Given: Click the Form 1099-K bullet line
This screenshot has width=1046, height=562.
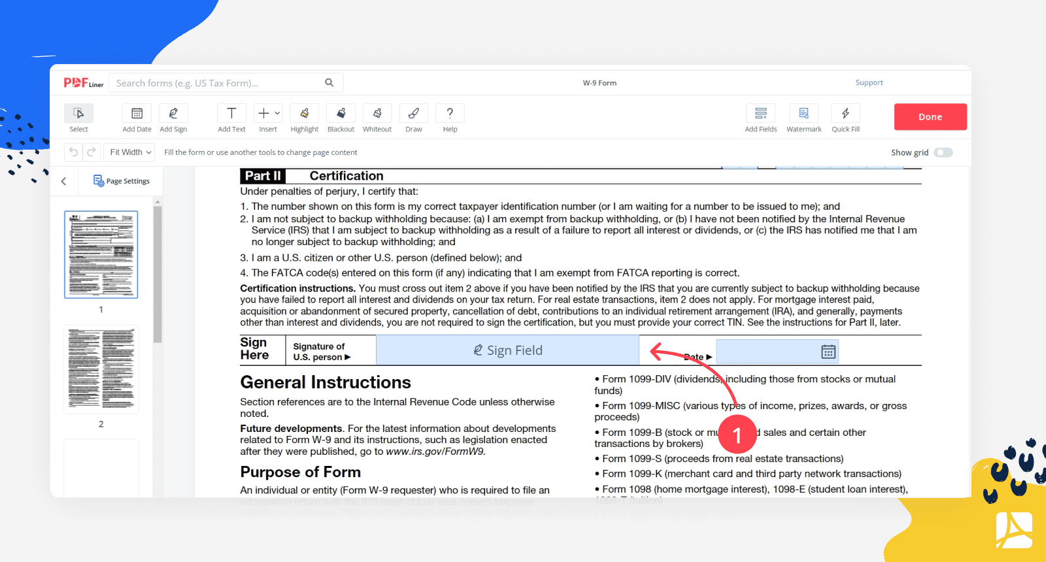Looking at the screenshot, I should point(748,474).
